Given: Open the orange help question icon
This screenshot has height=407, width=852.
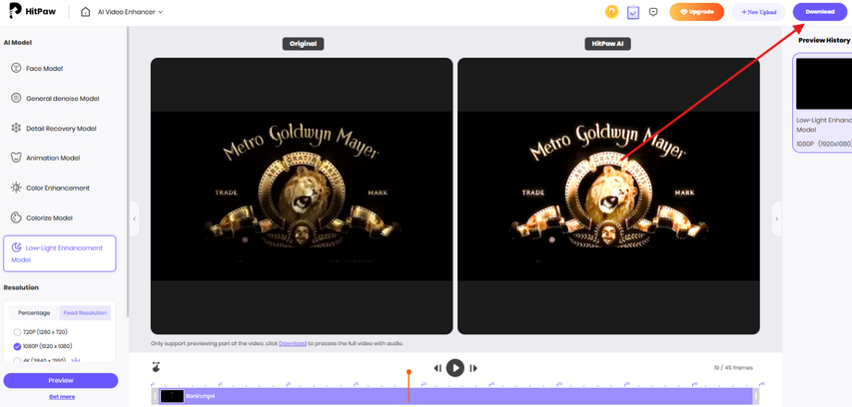Looking at the screenshot, I should tap(611, 11).
